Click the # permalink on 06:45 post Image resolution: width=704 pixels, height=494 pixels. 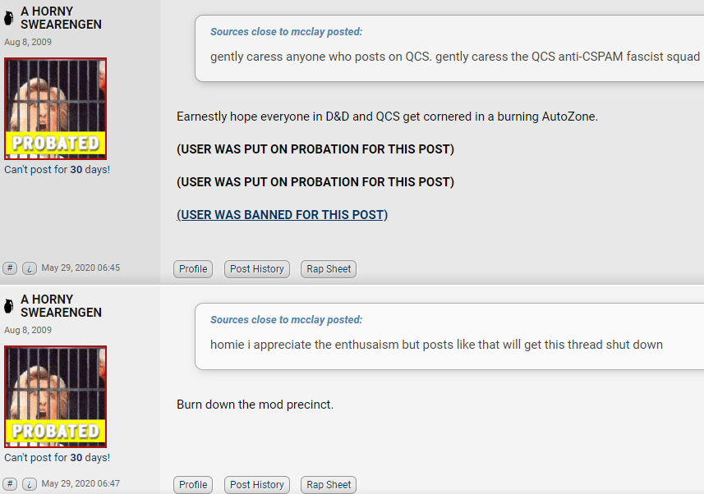tap(10, 268)
